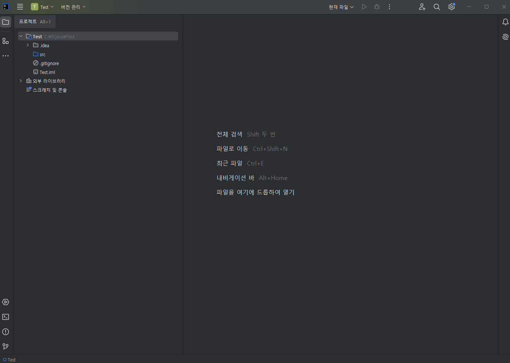Screen dimensions: 510x363
Task: Open the Test project dropdown
Action: (42, 7)
